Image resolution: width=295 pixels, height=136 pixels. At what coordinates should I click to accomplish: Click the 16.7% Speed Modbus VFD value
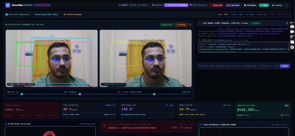[x=187, y=109]
